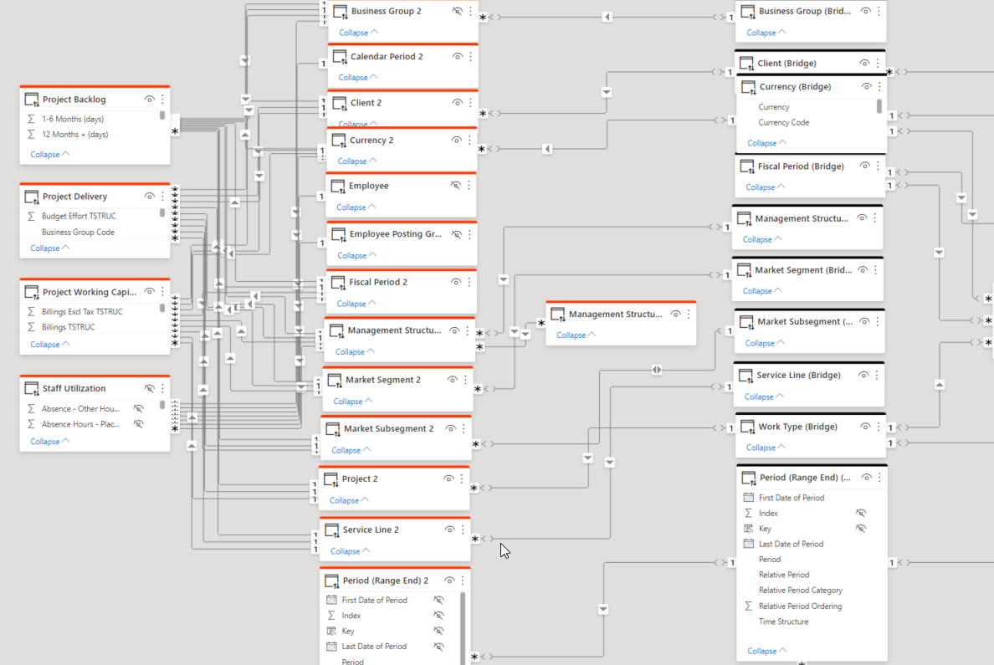Click the Project Backlog table icon

pyautogui.click(x=32, y=100)
